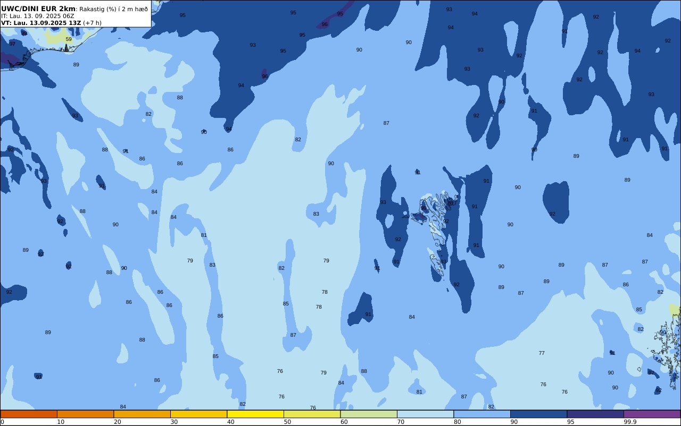681x426 pixels.
Task: Select the dark blue 90–95 legend swatch
Action: [538, 414]
